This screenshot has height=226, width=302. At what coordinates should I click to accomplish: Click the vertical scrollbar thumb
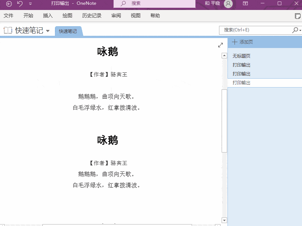click(x=225, y=121)
